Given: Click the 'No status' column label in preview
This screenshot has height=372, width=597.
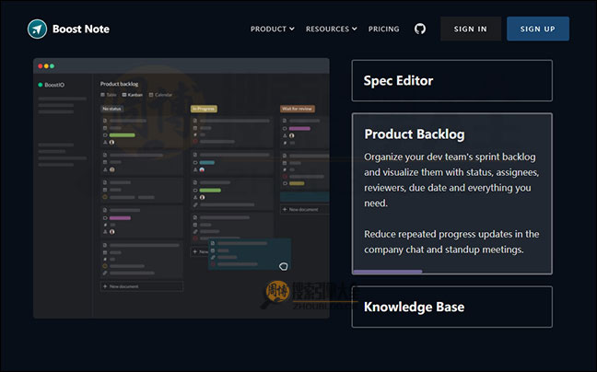Looking at the screenshot, I should coord(111,109).
